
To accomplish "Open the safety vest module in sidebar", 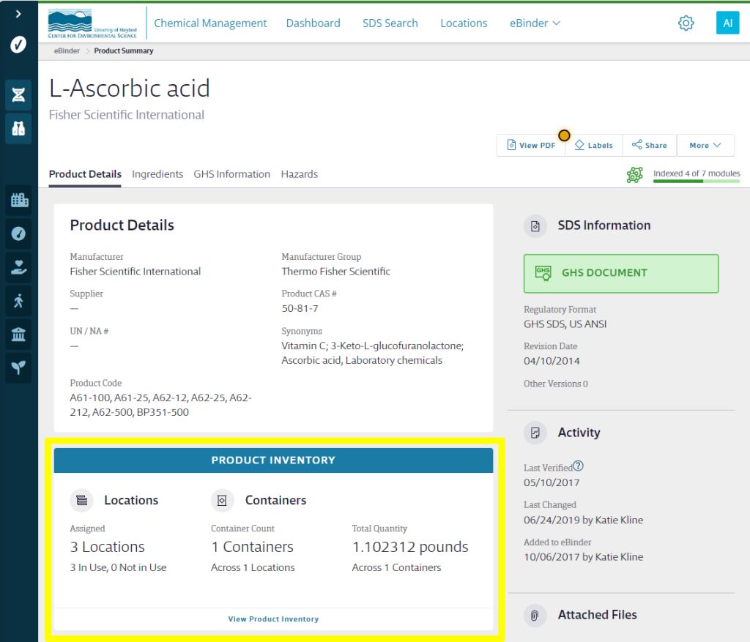I will [x=18, y=128].
